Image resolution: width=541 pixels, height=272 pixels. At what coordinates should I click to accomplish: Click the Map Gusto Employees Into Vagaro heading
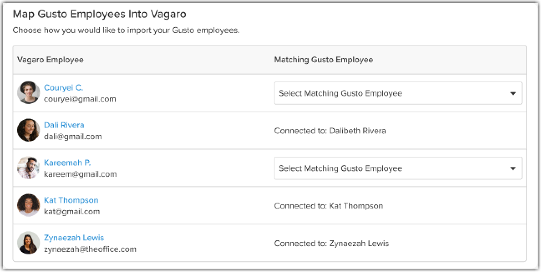click(x=100, y=14)
